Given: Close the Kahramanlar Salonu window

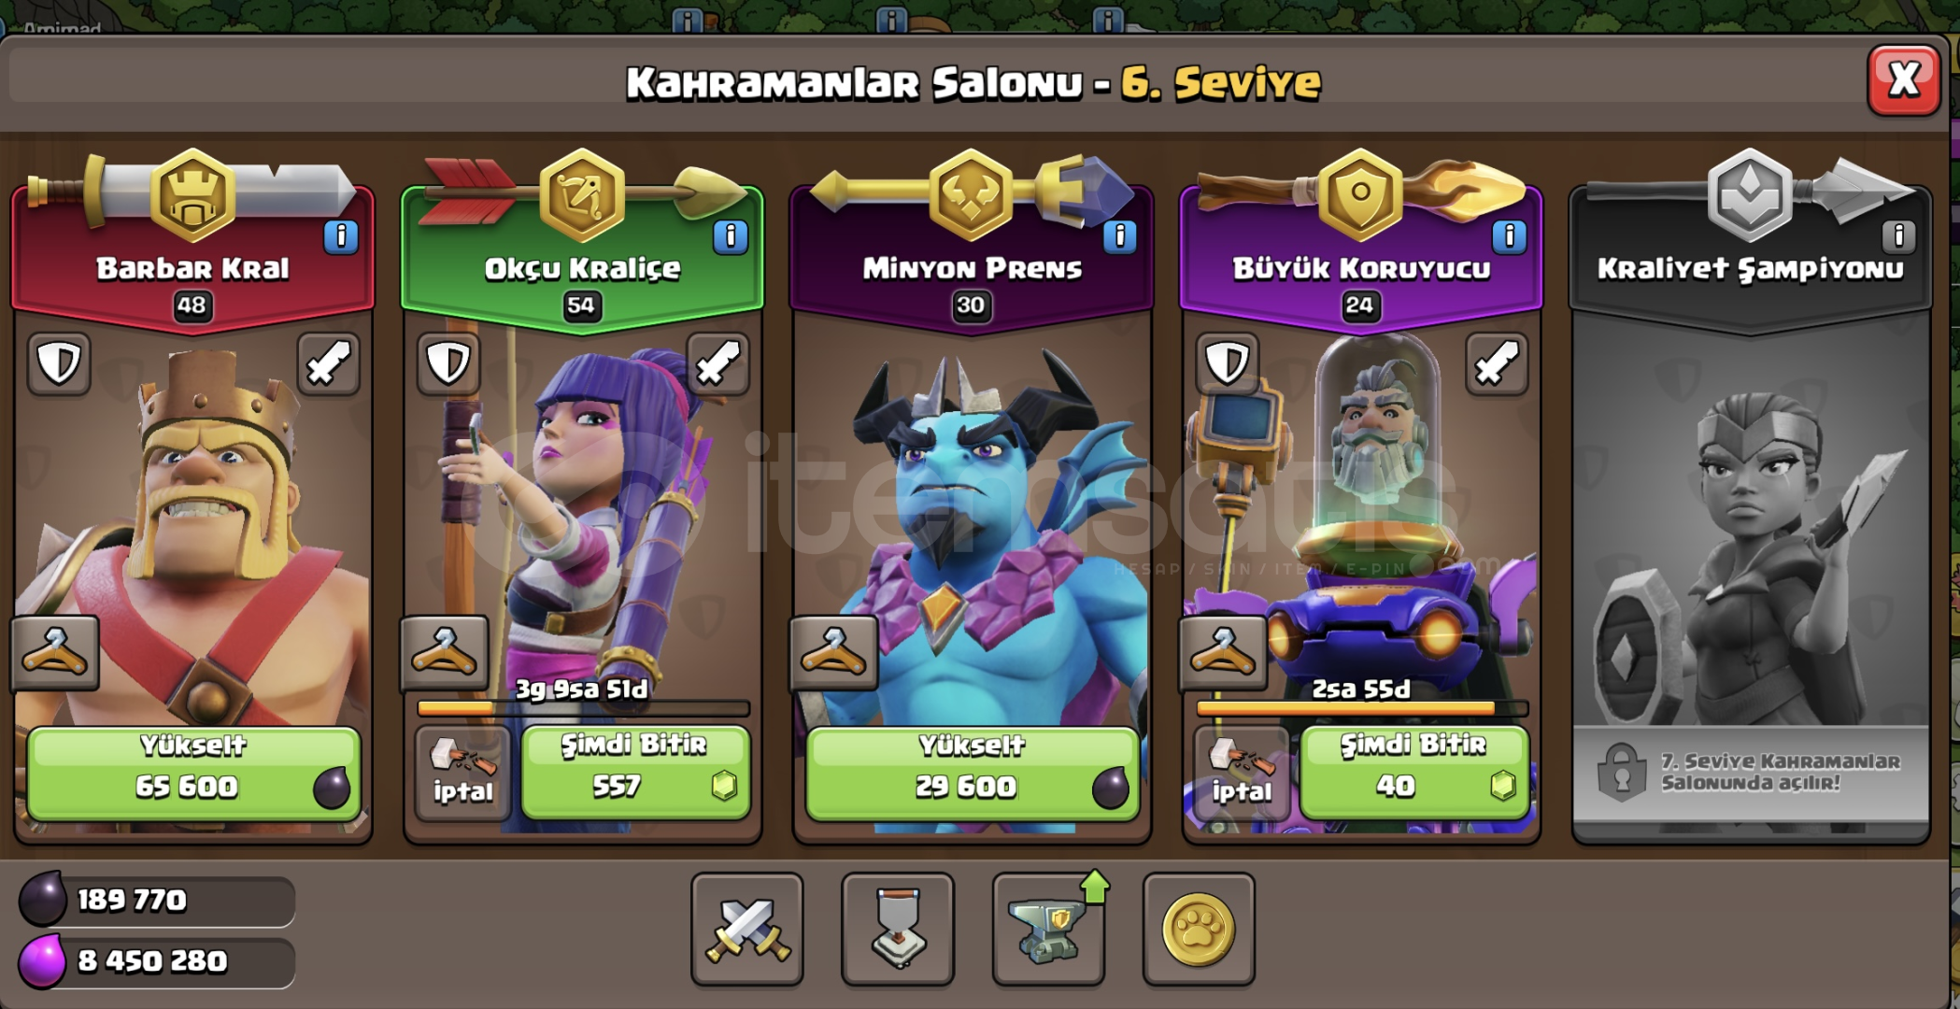Looking at the screenshot, I should click(x=1904, y=80).
